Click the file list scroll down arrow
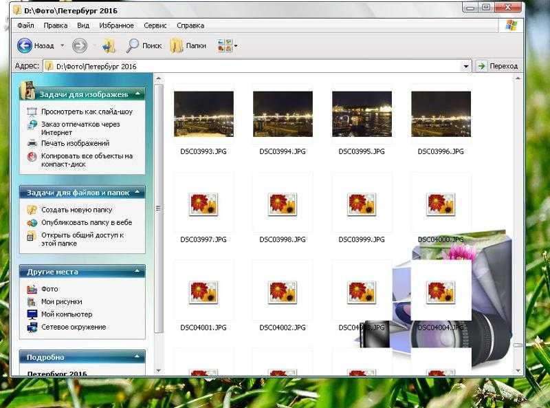 pos(518,370)
